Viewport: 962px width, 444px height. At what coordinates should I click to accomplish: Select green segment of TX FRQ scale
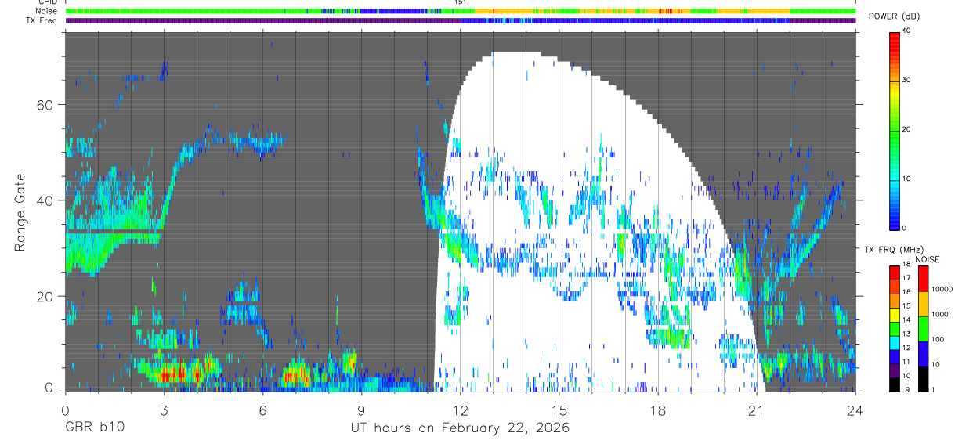point(894,329)
